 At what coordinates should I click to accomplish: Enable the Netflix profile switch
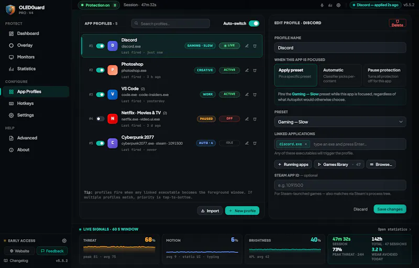tap(100, 119)
